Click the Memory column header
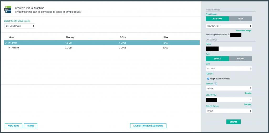 [70, 37]
